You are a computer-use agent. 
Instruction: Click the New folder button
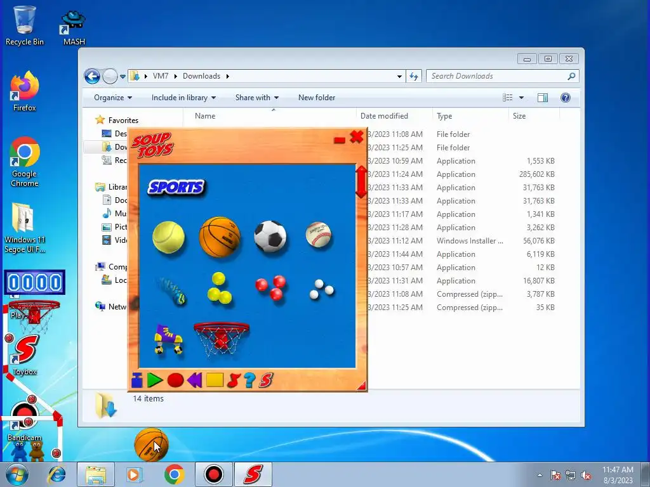tap(317, 98)
